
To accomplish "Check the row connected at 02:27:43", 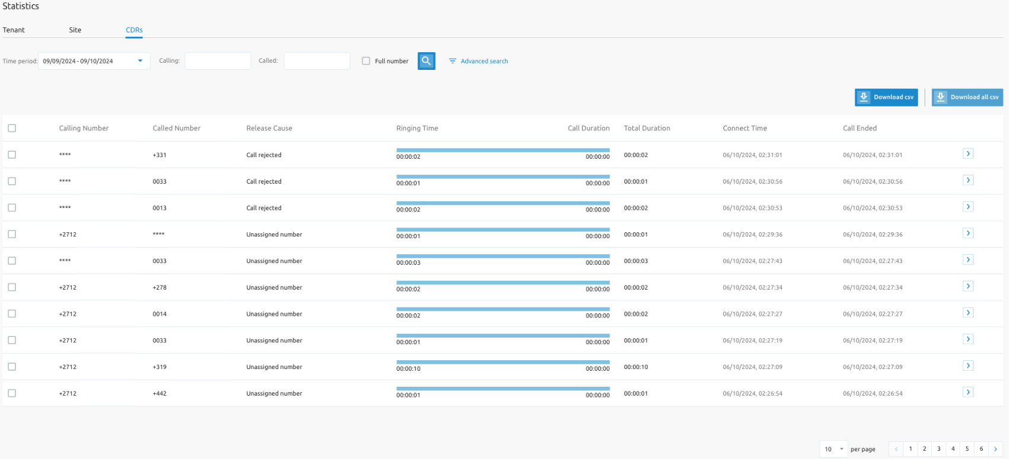I will coord(12,261).
